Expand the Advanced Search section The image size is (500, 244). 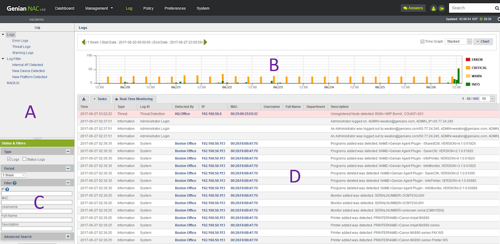point(68,236)
